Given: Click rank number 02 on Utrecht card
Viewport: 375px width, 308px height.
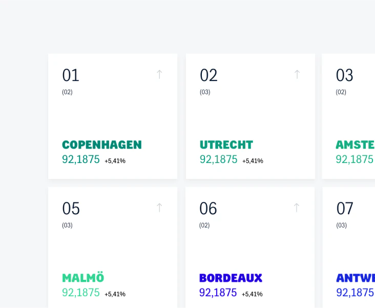Looking at the screenshot, I should pos(209,75).
